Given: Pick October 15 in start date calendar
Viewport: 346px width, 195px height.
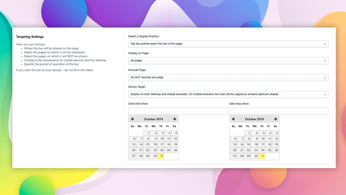Looking at the screenshot, I should pyautogui.click(x=147, y=144).
